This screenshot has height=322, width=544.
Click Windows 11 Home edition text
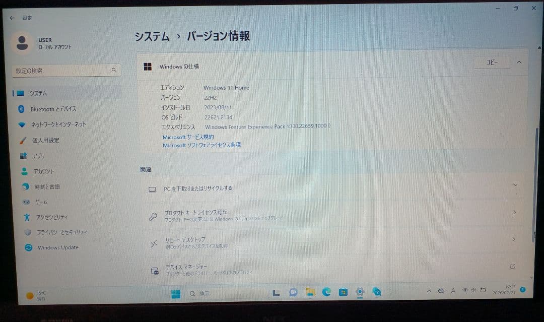(226, 88)
